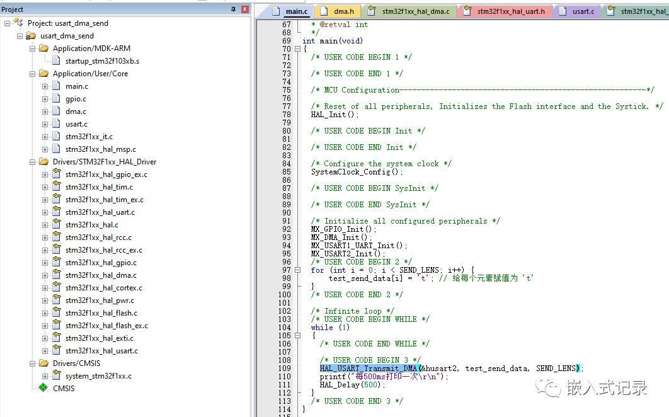
Task: Expand main.c in the project tree
Action: 45,87
